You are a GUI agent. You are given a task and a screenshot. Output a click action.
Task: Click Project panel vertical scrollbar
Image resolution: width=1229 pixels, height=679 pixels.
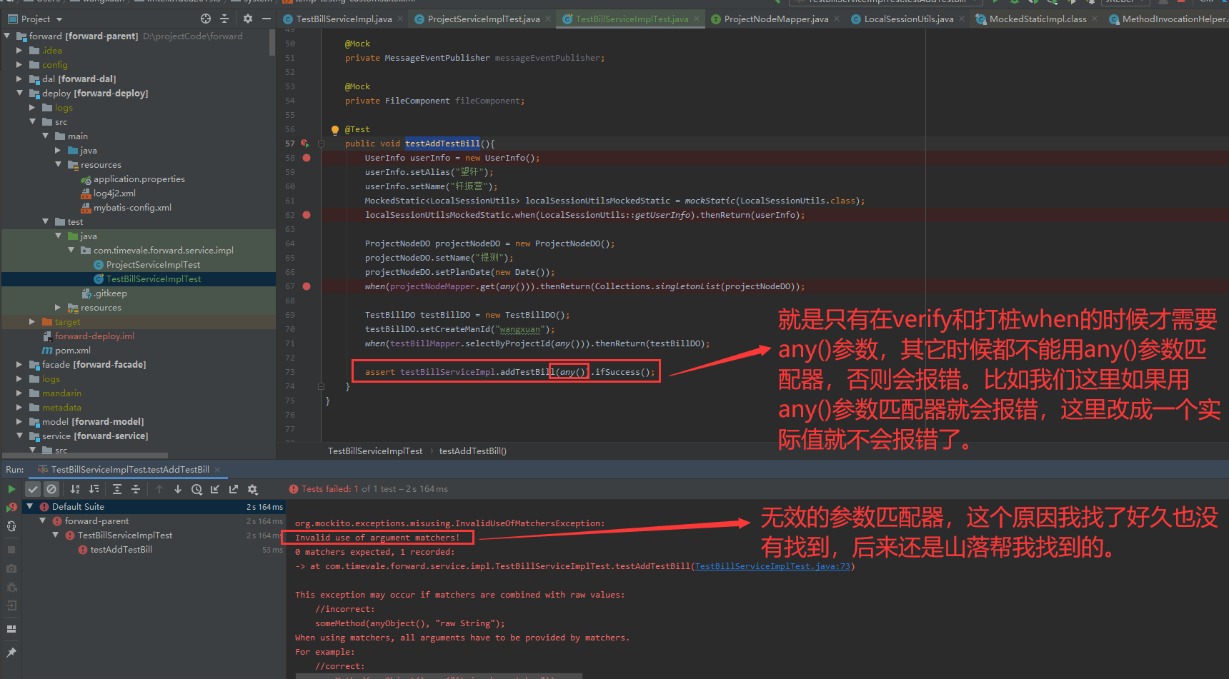[x=272, y=43]
